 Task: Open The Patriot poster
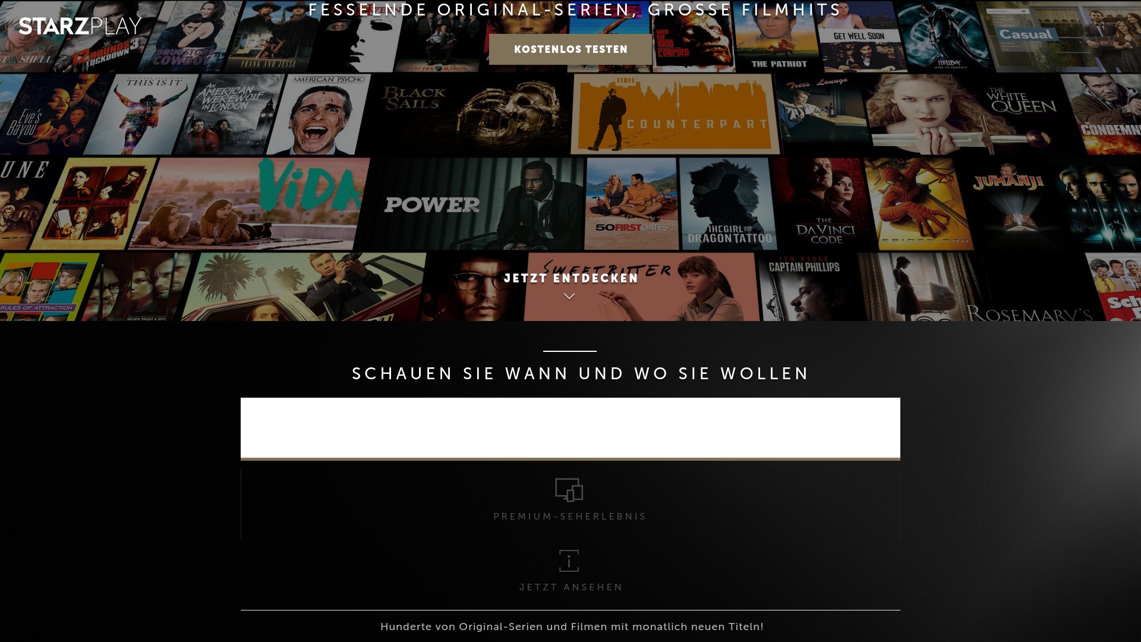(x=778, y=37)
